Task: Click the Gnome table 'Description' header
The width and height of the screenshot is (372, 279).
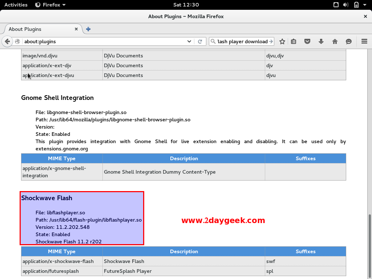Action: point(184,158)
